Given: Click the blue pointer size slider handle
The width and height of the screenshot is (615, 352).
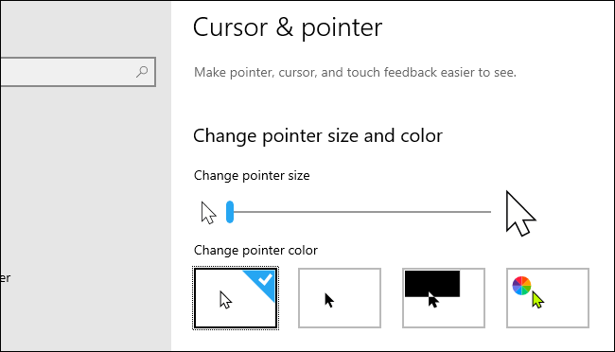Looking at the screenshot, I should [230, 212].
